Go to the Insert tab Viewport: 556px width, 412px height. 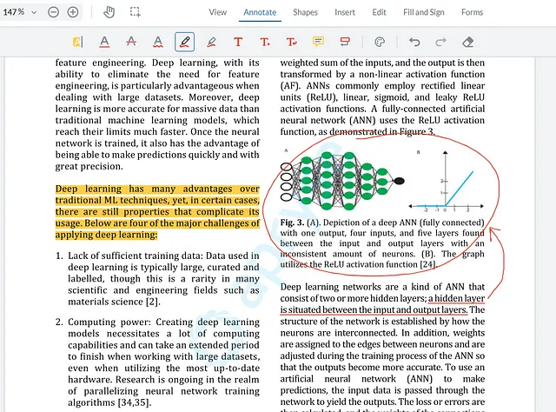click(x=345, y=12)
